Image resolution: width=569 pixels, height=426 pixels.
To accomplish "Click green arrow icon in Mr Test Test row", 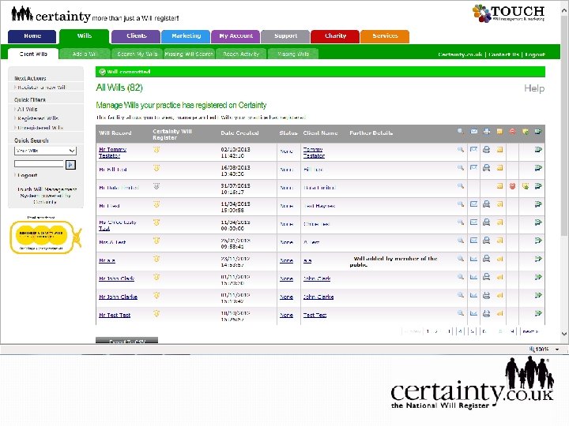I will (538, 313).
